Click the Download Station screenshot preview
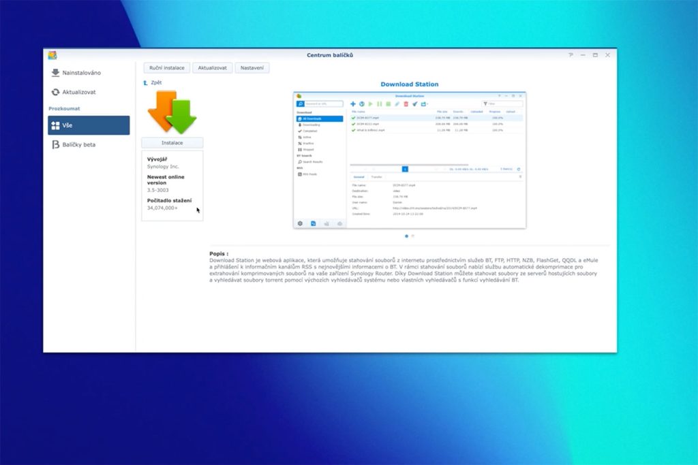Screen dimensions: 698x465 [410, 161]
